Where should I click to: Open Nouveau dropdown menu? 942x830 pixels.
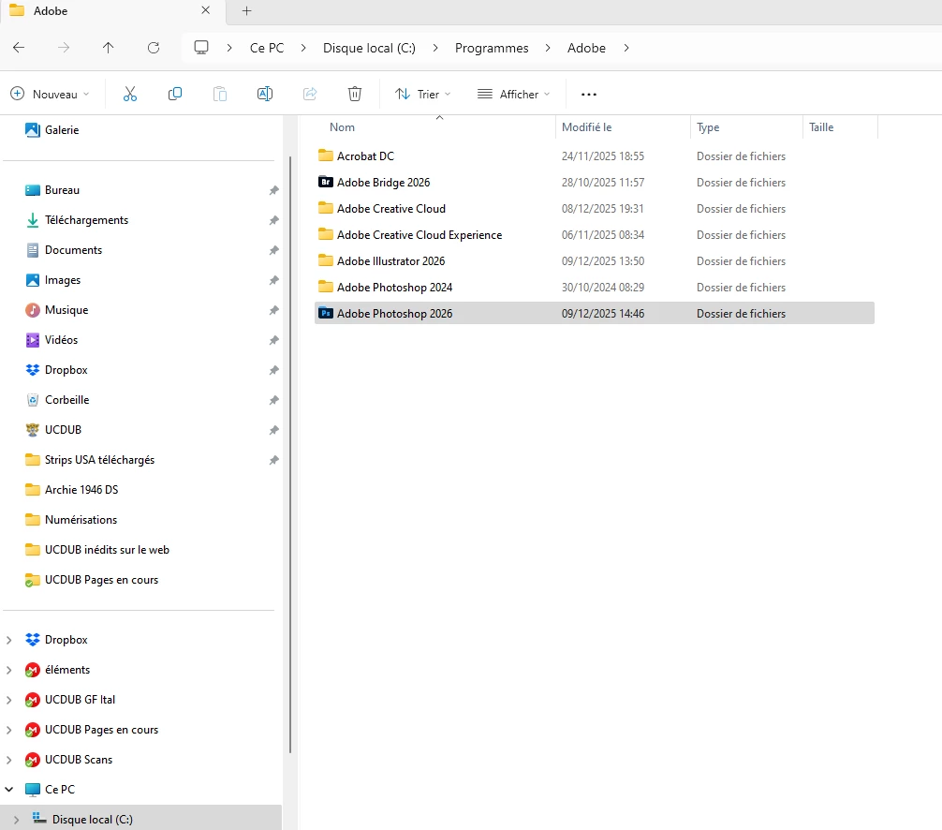pyautogui.click(x=50, y=94)
